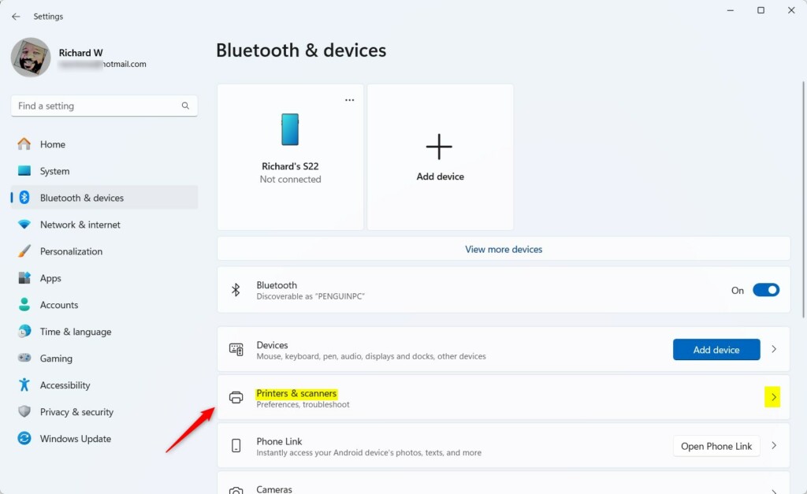Open Personalization settings
Viewport: 807px width, 494px height.
[x=71, y=251]
